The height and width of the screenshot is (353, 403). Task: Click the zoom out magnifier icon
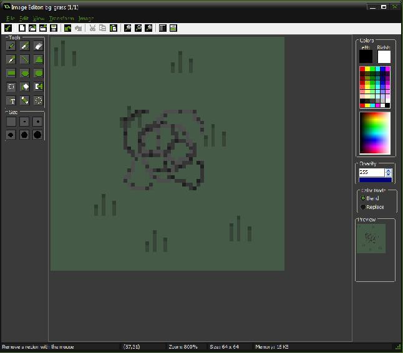[x=138, y=28]
